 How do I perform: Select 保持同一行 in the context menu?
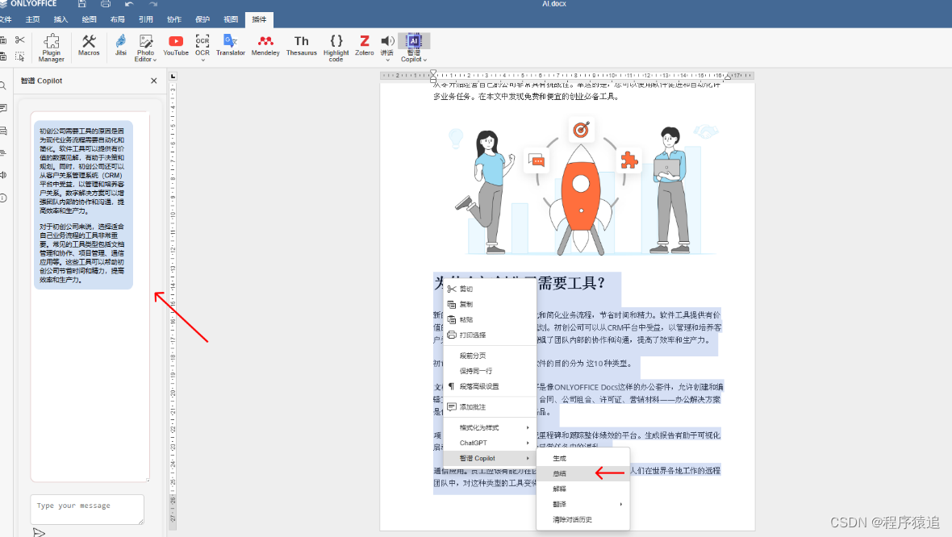pos(490,371)
